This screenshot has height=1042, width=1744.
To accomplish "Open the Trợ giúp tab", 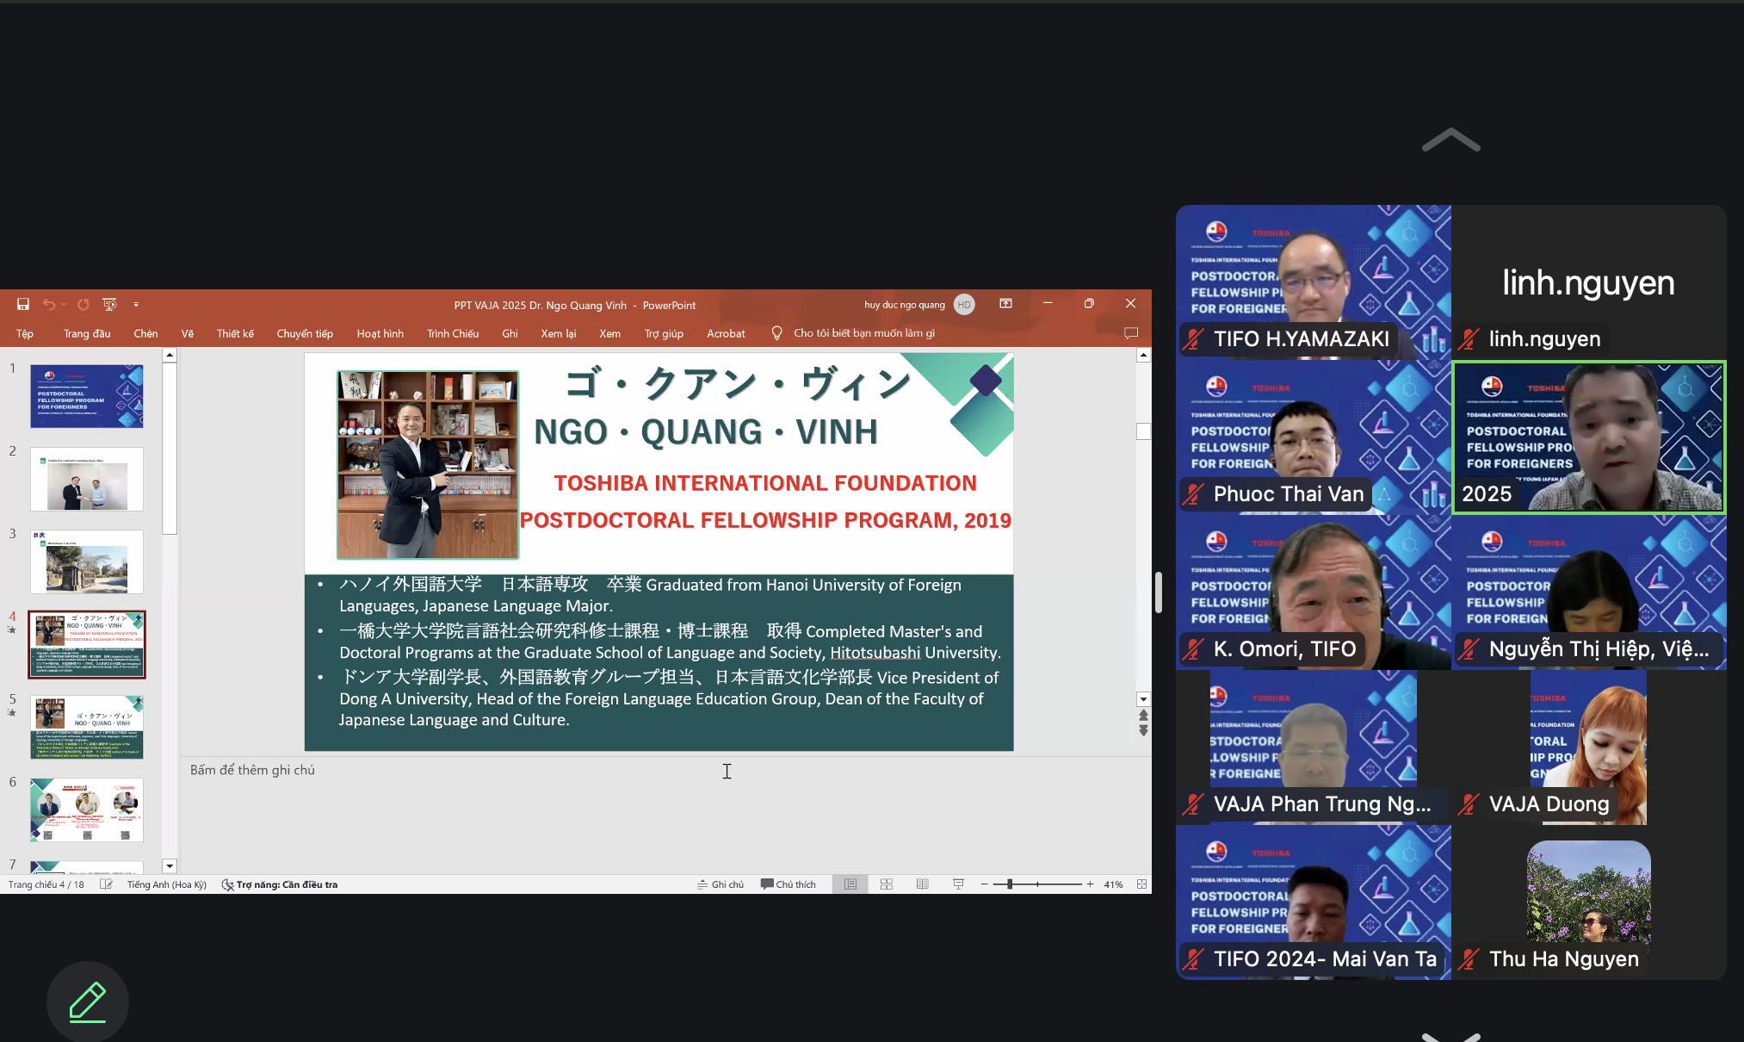I will pos(664,333).
